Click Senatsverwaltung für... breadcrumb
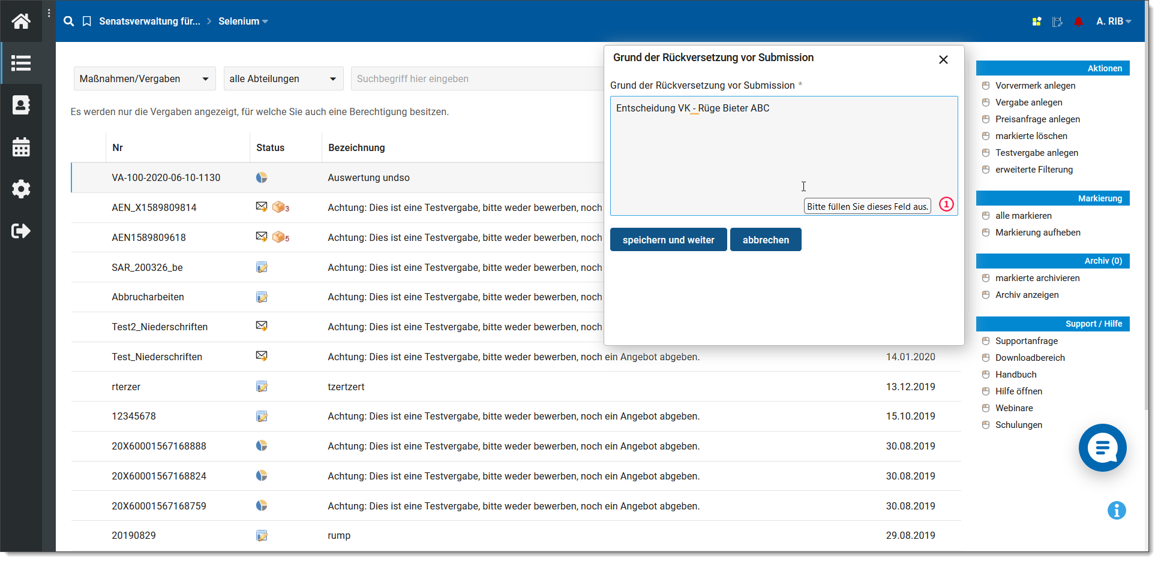 149,22
